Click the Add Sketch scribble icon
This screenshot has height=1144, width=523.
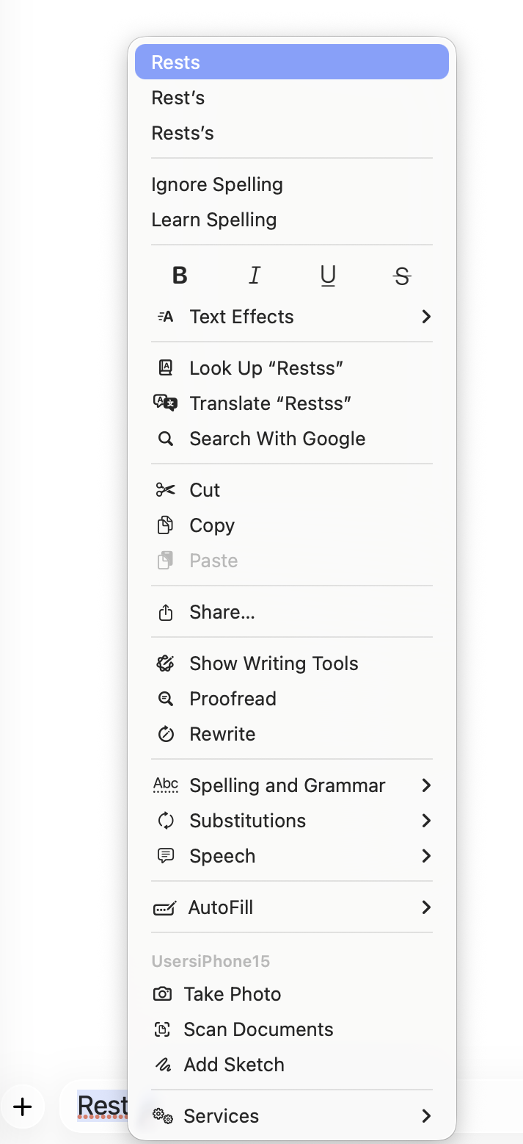tap(162, 1065)
